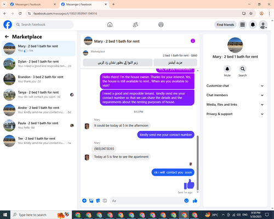
Task: Switch to the first Messenger | Facebook tab
Action: (33, 4)
